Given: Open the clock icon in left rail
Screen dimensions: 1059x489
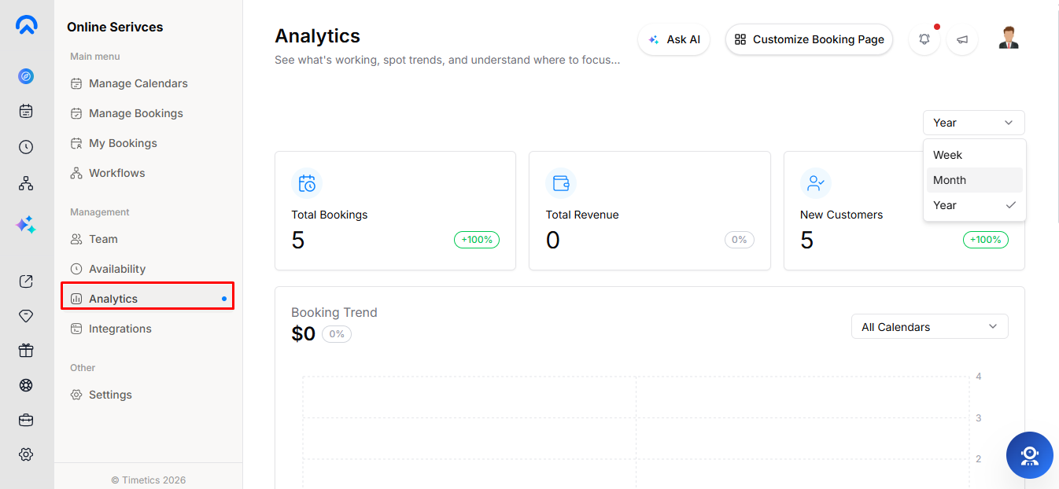Looking at the screenshot, I should (26, 147).
